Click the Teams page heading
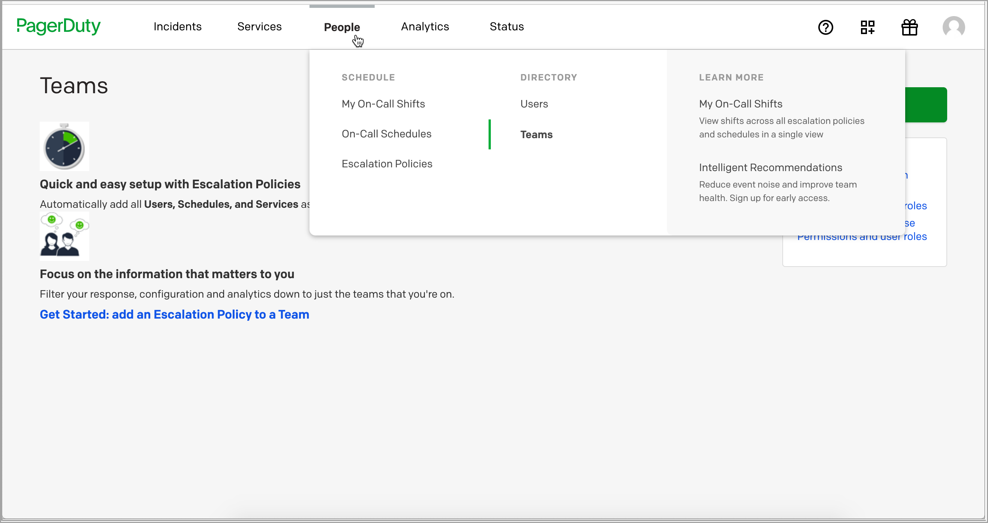 (74, 85)
